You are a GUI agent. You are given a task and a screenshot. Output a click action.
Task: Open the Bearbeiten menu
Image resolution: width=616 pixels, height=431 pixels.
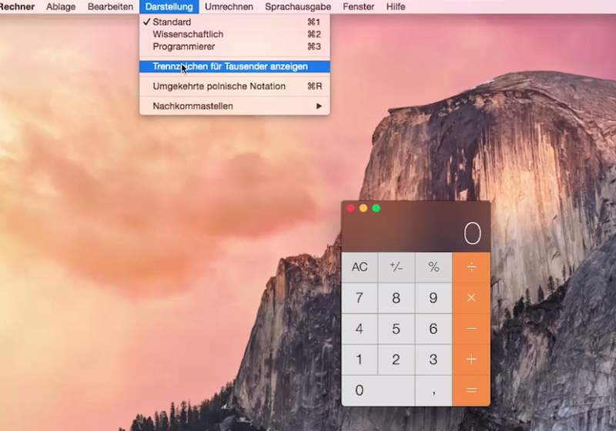point(110,7)
